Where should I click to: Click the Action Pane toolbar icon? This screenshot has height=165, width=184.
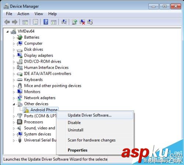[x=54, y=22]
